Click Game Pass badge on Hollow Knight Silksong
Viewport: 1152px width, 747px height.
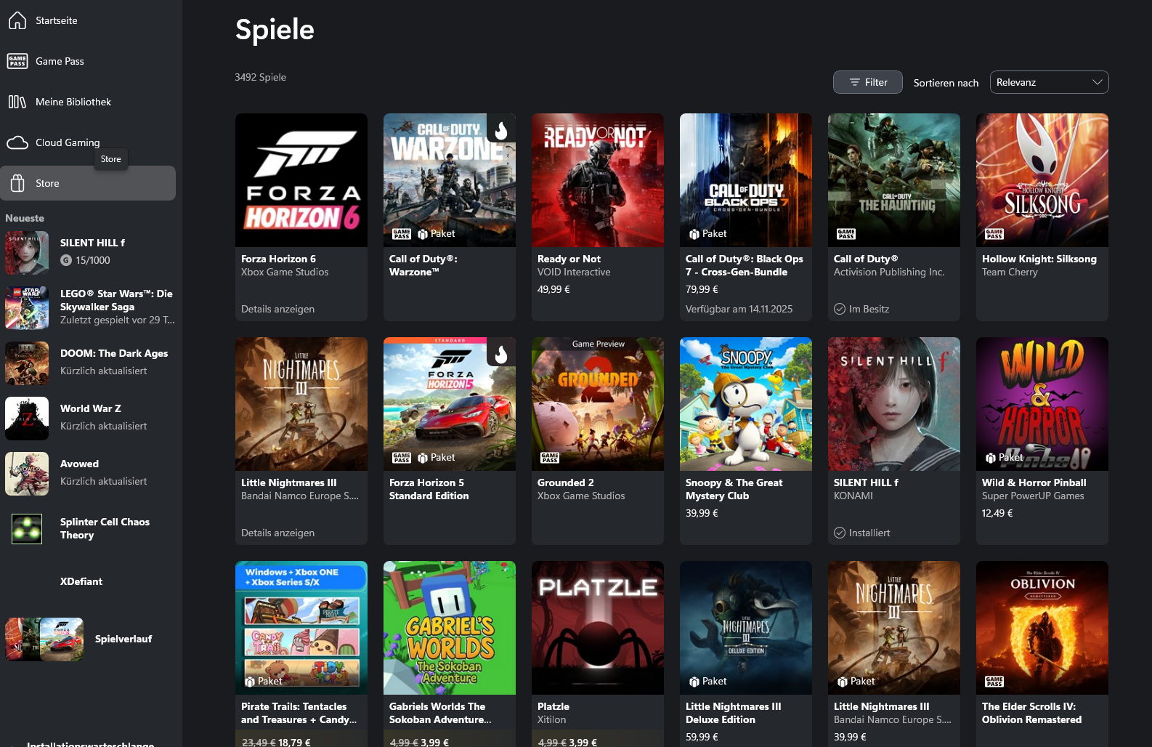tap(994, 234)
